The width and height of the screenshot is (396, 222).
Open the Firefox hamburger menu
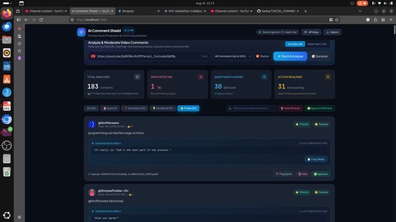point(391,20)
